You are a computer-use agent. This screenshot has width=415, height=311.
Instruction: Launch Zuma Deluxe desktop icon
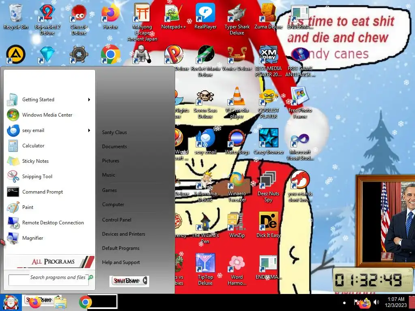tap(268, 16)
